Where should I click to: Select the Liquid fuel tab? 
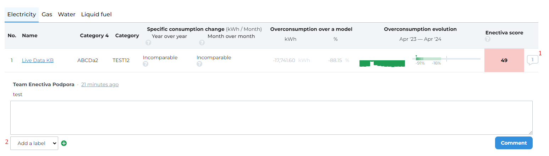96,15
